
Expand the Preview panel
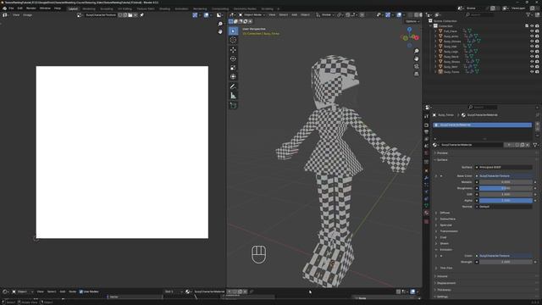click(442, 152)
